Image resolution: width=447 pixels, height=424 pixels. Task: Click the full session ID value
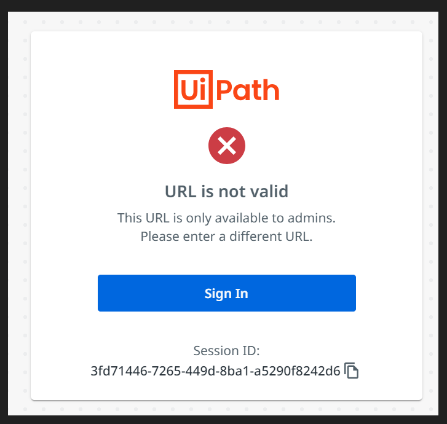click(215, 371)
